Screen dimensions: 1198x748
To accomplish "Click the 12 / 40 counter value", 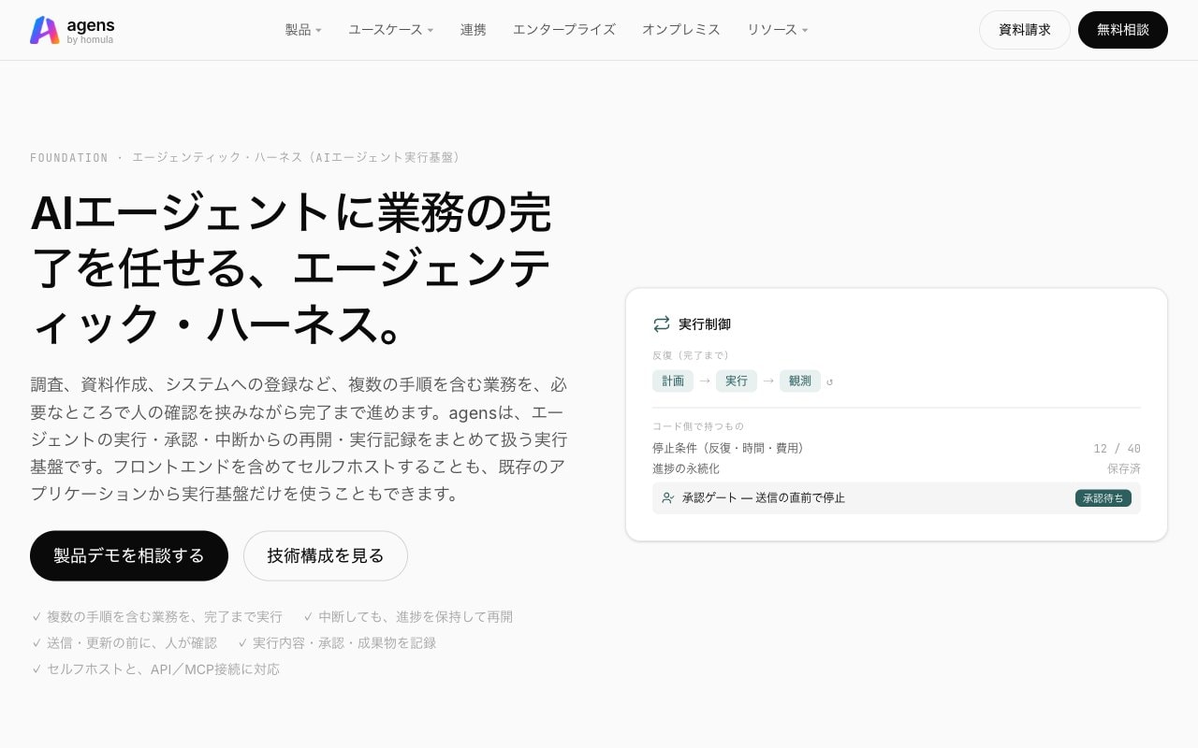I will (x=1117, y=449).
